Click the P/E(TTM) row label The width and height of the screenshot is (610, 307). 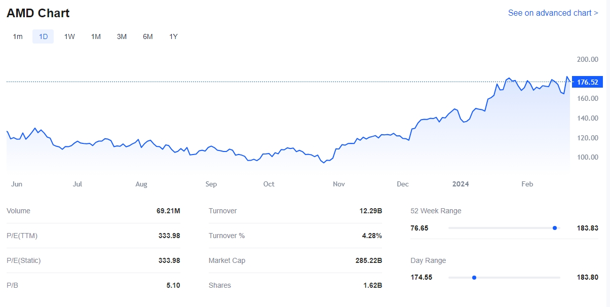(22, 236)
